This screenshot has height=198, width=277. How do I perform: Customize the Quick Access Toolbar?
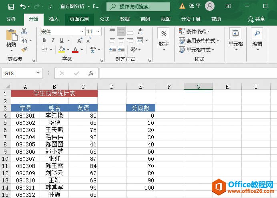pyautogui.click(x=50, y=7)
